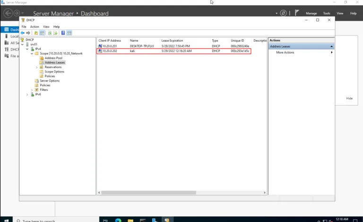Select the Server Options tree item
This screenshot has height=222, width=363.
(50, 80)
